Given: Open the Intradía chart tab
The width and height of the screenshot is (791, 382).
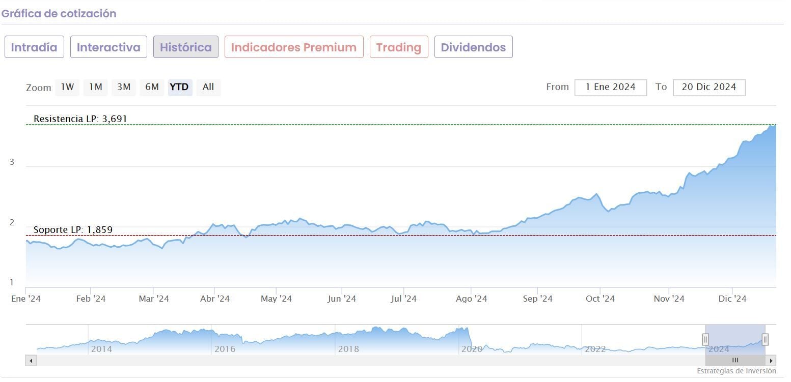Looking at the screenshot, I should [x=34, y=47].
